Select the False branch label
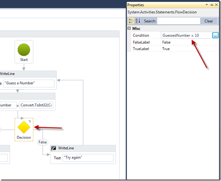The width and height of the screenshot is (221, 181). pyautogui.click(x=43, y=142)
